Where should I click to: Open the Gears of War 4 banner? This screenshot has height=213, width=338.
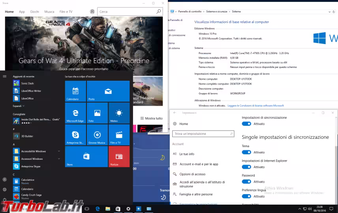(x=84, y=46)
